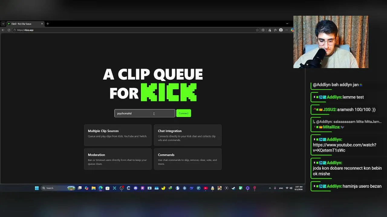The height and width of the screenshot is (217, 387).
Task: Click the username Mitaliza in chat
Action: [x=331, y=127]
